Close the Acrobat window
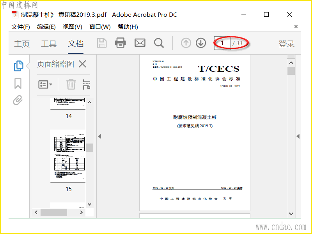This screenshot has height=234, width=312. (289, 14)
